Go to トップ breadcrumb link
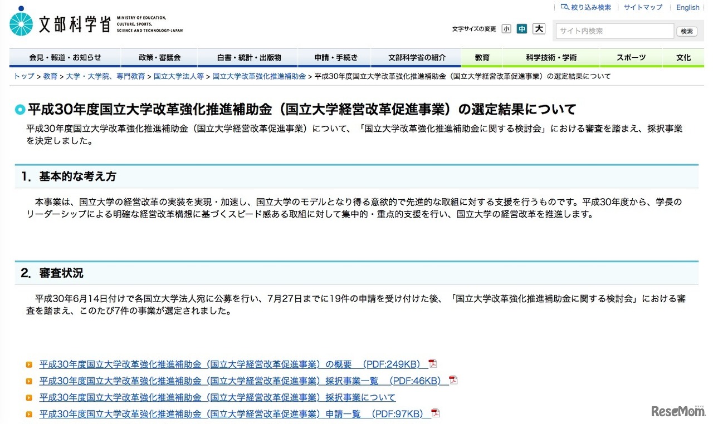This screenshot has width=713, height=424. point(24,76)
